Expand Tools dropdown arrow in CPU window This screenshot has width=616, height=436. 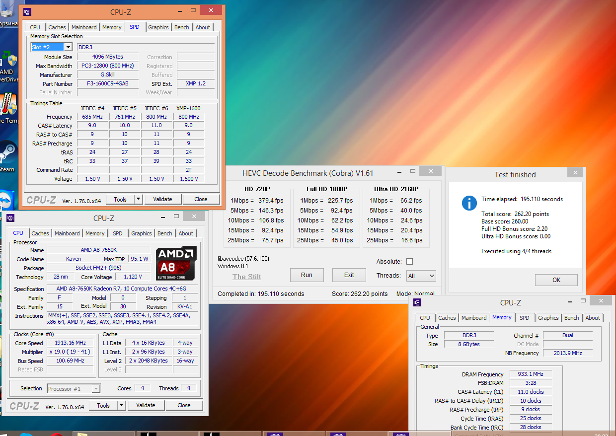click(x=121, y=405)
